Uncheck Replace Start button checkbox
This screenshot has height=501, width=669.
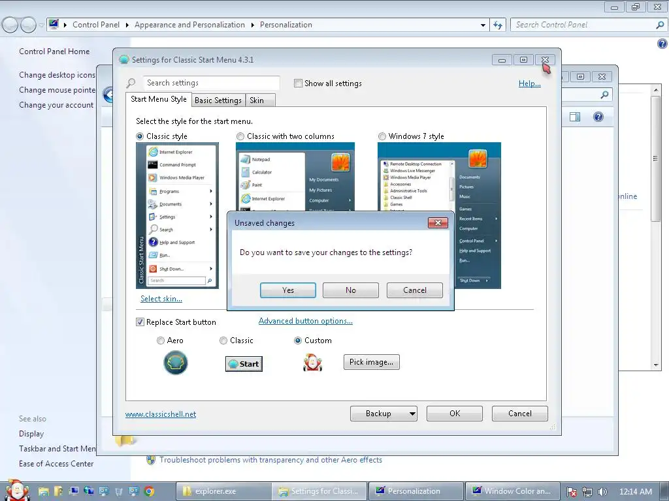pyautogui.click(x=140, y=322)
